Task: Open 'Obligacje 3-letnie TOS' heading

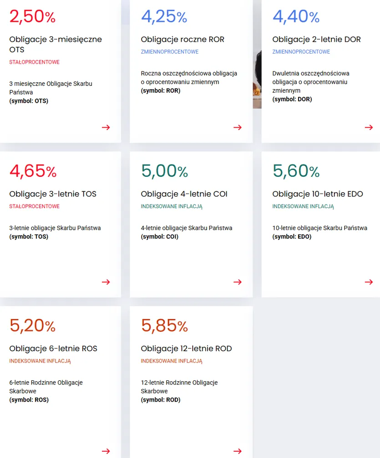Action: 53,194
